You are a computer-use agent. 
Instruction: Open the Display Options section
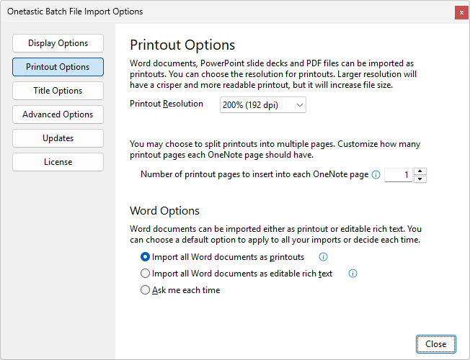58,43
